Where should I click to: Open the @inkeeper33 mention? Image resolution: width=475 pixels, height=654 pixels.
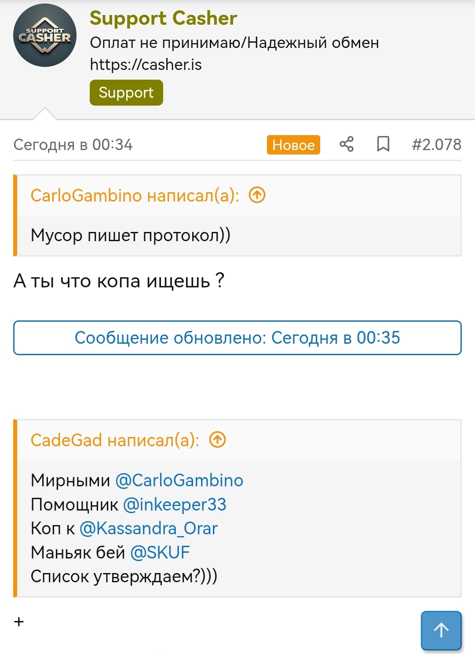click(x=175, y=504)
